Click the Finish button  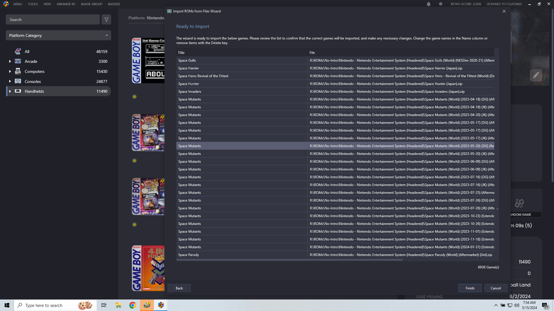pos(470,288)
